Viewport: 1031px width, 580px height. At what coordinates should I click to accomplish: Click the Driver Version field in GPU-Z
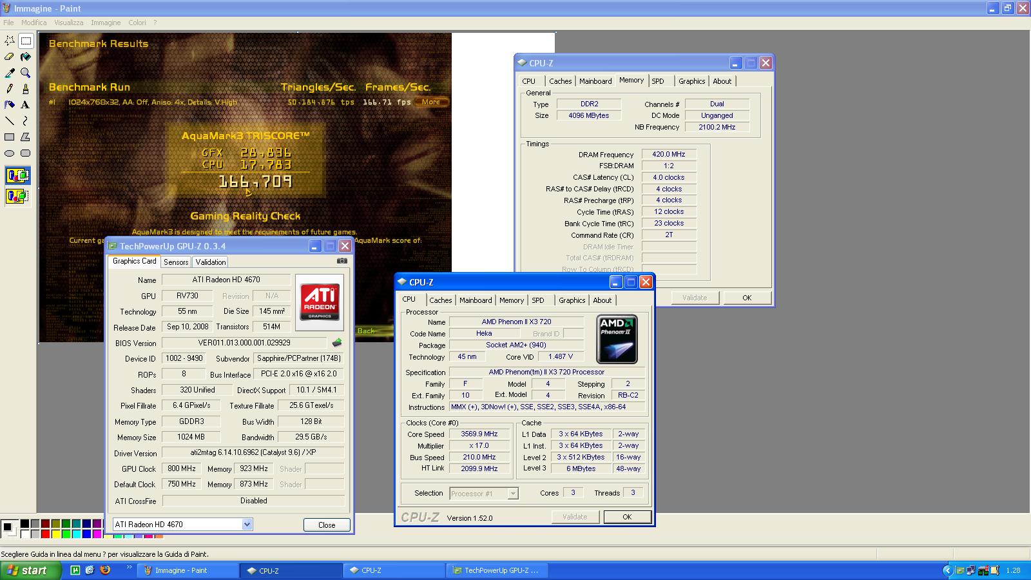click(x=253, y=453)
